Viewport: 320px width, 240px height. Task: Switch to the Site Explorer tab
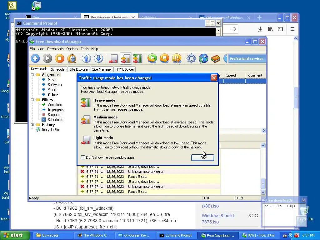[79, 69]
